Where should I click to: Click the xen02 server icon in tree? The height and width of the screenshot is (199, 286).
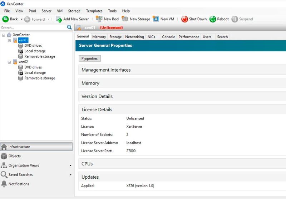tap(15, 62)
